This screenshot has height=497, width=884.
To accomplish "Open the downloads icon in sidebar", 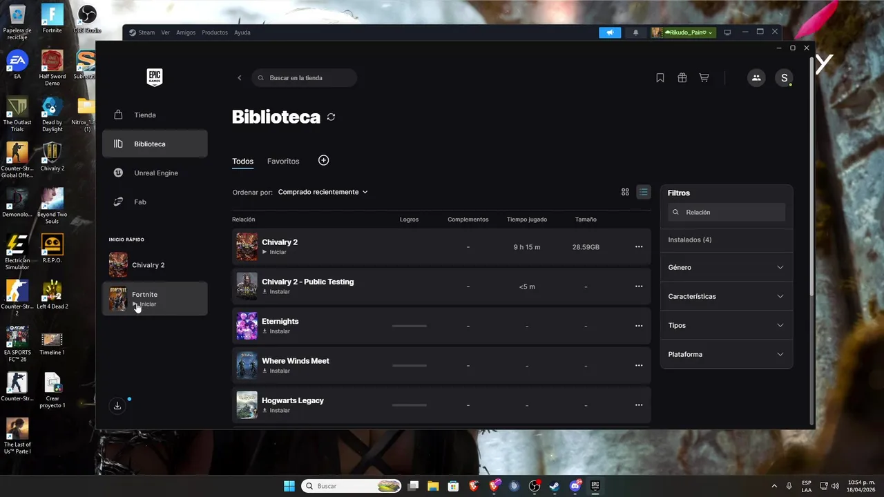I will pyautogui.click(x=117, y=406).
